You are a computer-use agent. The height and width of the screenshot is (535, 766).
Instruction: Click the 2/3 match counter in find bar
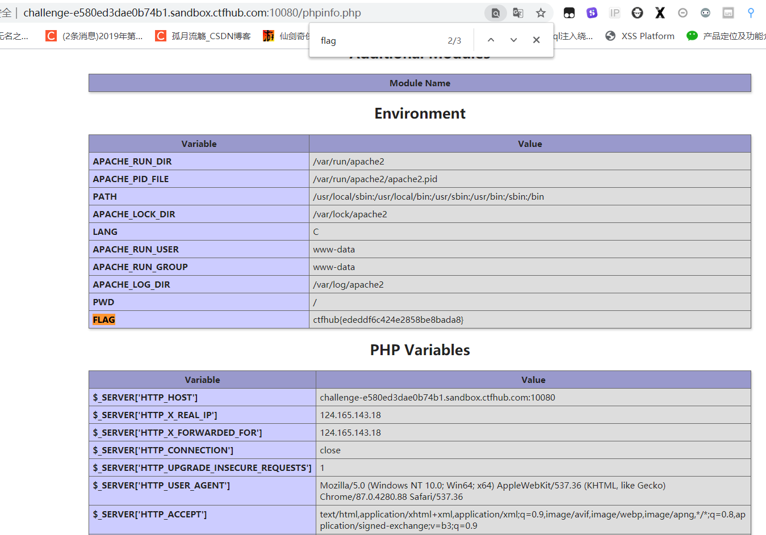point(454,41)
